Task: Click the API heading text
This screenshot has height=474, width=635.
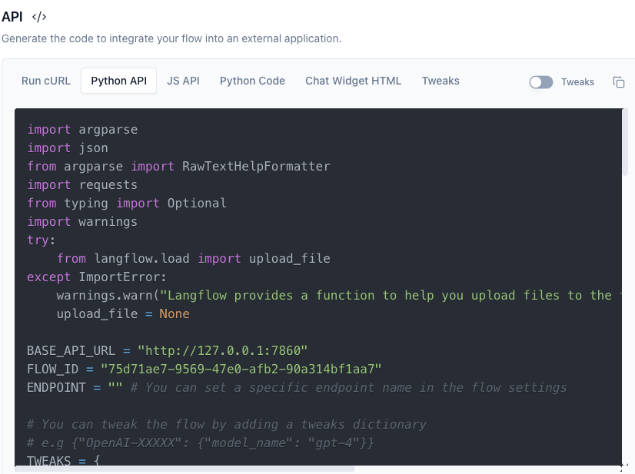Action: coord(12,17)
